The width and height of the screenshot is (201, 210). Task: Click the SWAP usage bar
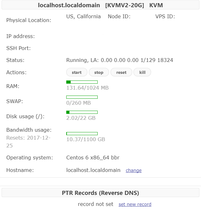(x=82, y=97)
